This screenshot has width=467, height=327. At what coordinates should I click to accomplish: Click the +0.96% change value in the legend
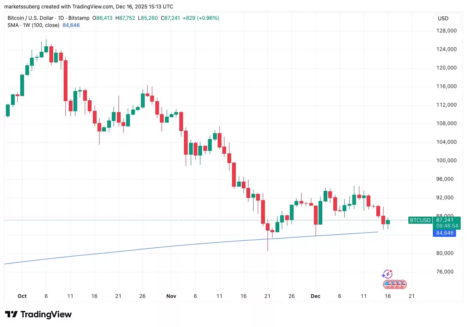pyautogui.click(x=207, y=18)
